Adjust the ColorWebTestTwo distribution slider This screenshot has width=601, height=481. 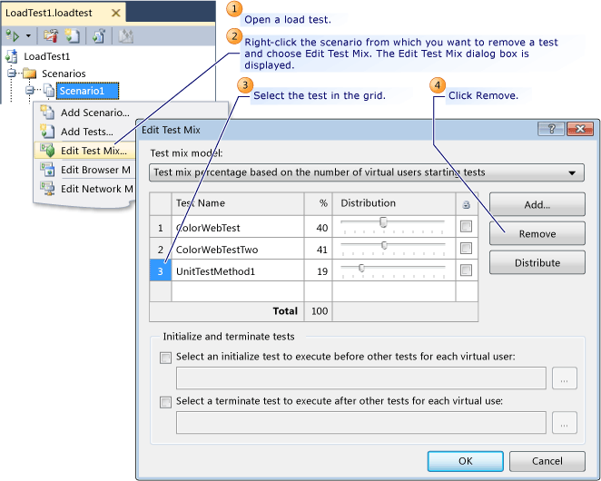click(384, 245)
